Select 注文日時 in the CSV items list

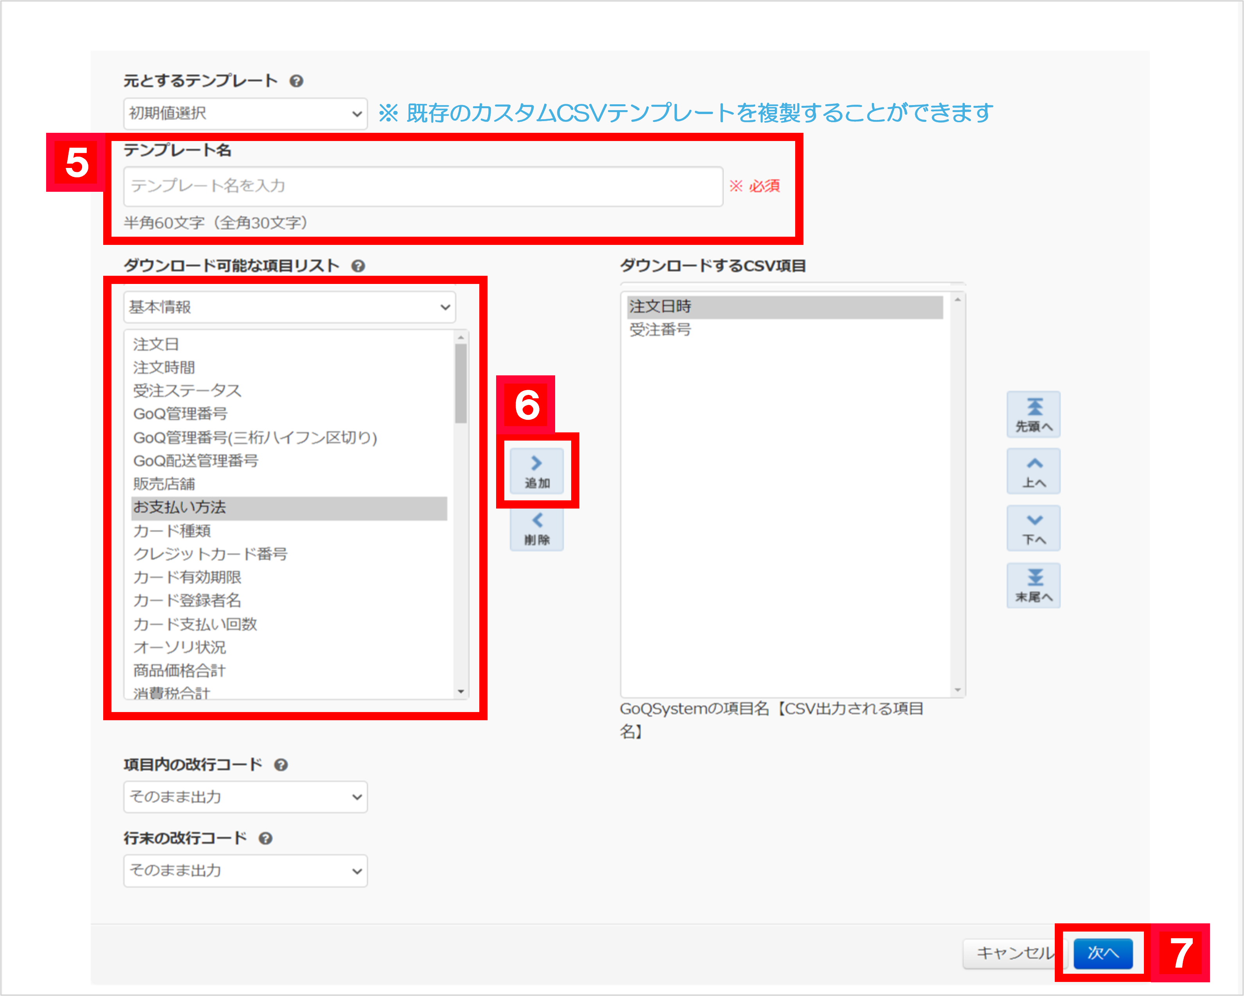pyautogui.click(x=785, y=307)
